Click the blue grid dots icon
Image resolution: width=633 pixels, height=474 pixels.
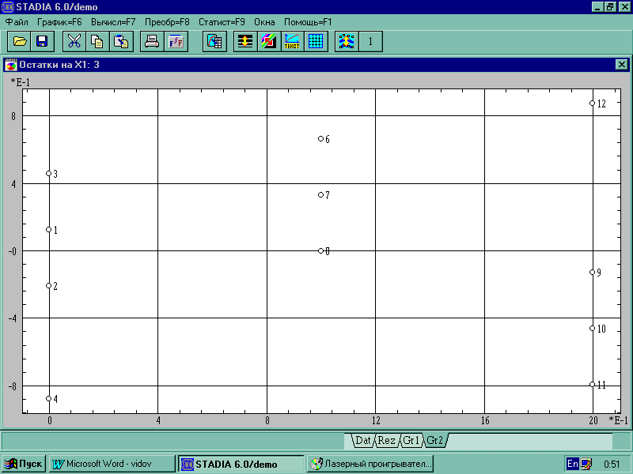click(x=316, y=41)
